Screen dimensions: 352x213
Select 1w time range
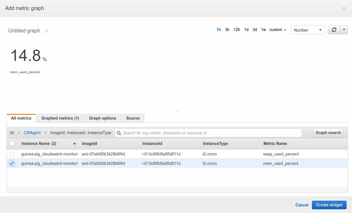[264, 30]
